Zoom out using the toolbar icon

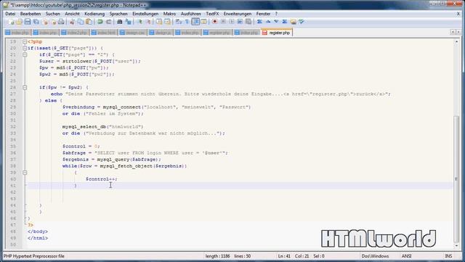148,22
